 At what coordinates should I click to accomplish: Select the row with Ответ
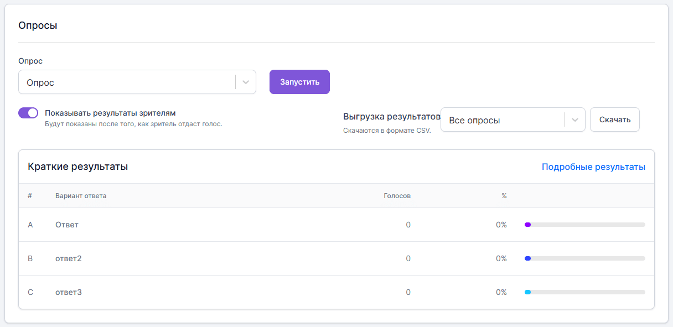click(x=336, y=225)
